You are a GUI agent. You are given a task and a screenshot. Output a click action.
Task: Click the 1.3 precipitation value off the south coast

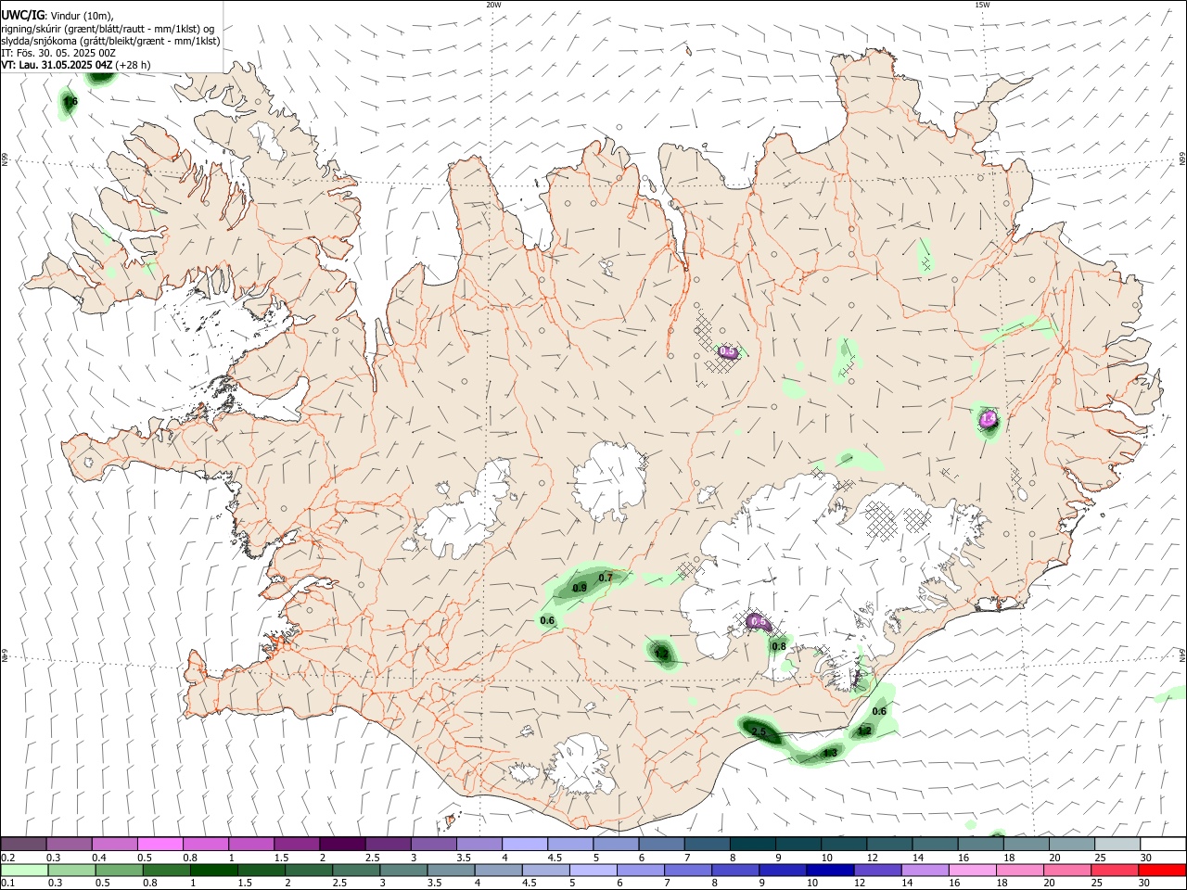[x=830, y=753]
